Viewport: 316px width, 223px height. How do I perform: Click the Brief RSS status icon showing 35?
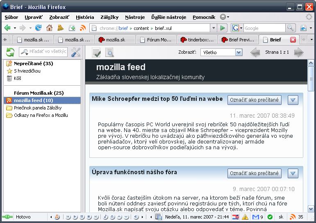(296, 217)
